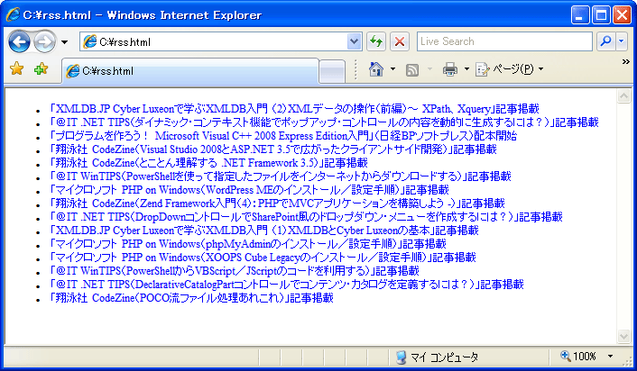Open the PowerShellを使って指定したファイル link
Screen dimensions: 637x371
(x=280, y=176)
